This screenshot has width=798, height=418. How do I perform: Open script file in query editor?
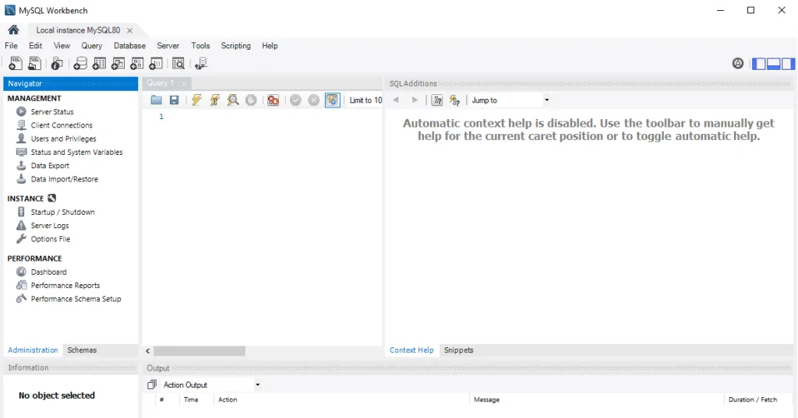click(156, 100)
